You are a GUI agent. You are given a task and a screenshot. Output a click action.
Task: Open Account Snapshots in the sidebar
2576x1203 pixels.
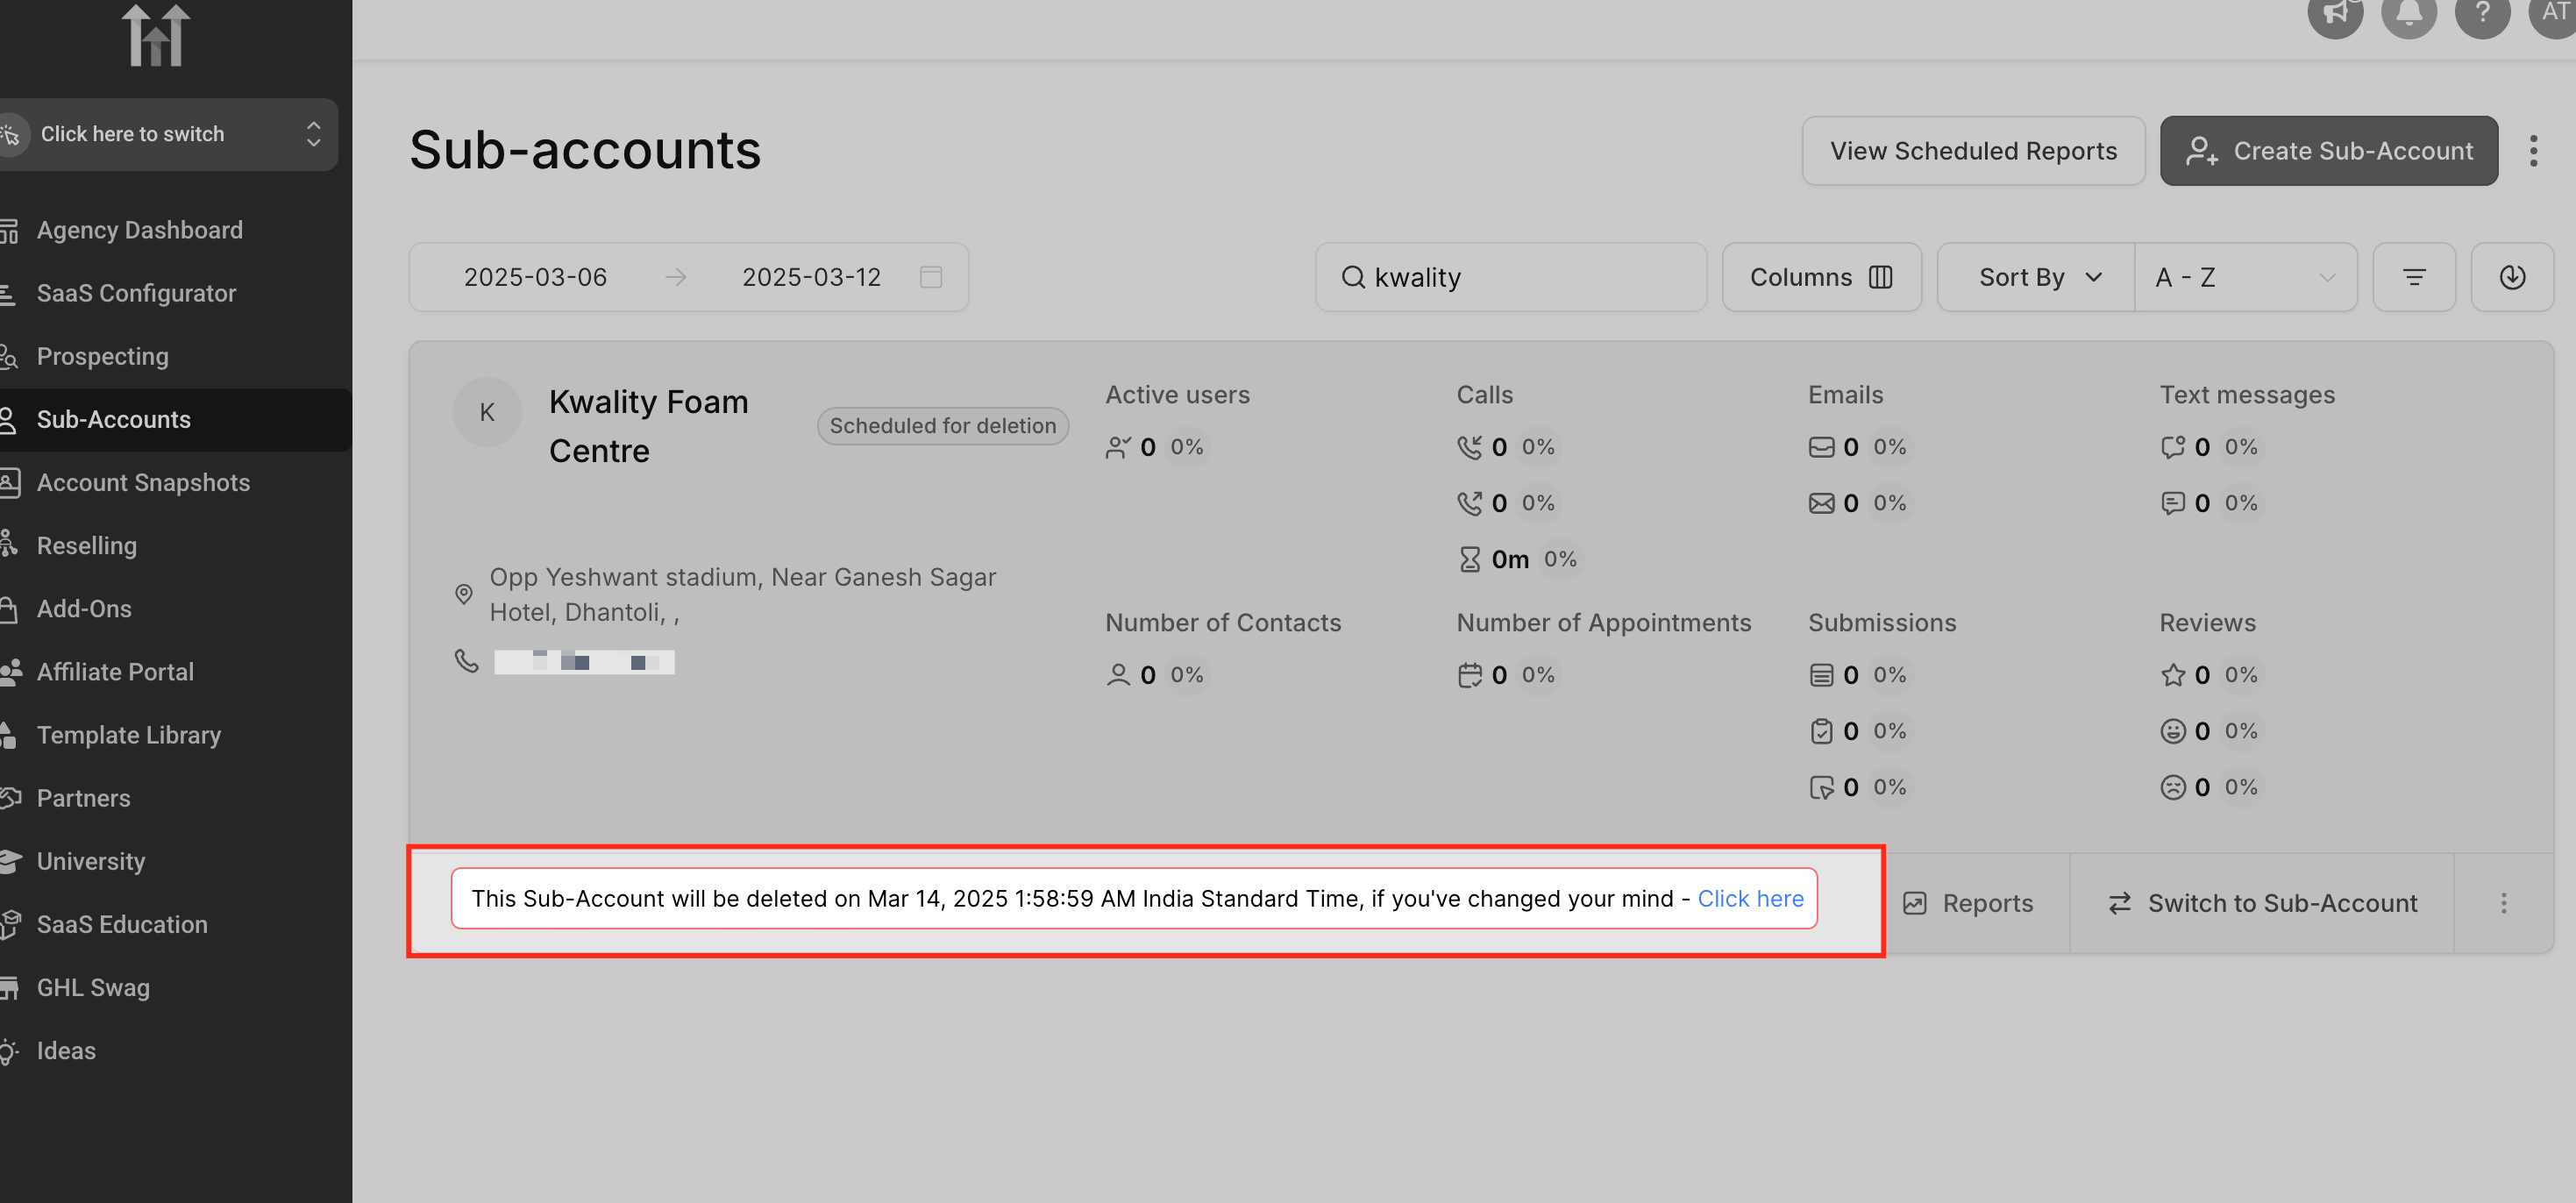[143, 482]
